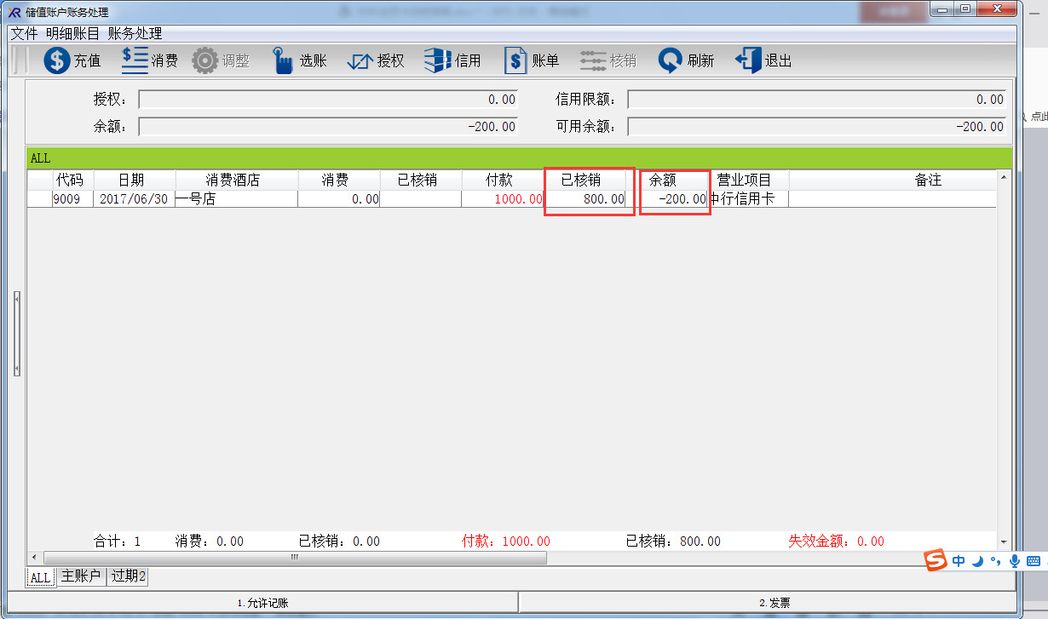Click the 退出 exit icon
The image size is (1048, 619).
pyautogui.click(x=747, y=60)
